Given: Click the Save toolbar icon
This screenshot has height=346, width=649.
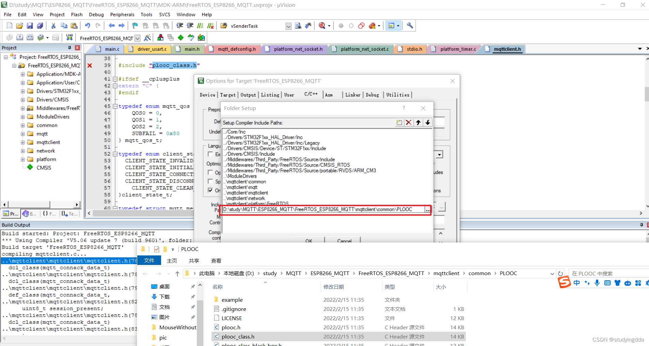Looking at the screenshot, I should point(30,26).
